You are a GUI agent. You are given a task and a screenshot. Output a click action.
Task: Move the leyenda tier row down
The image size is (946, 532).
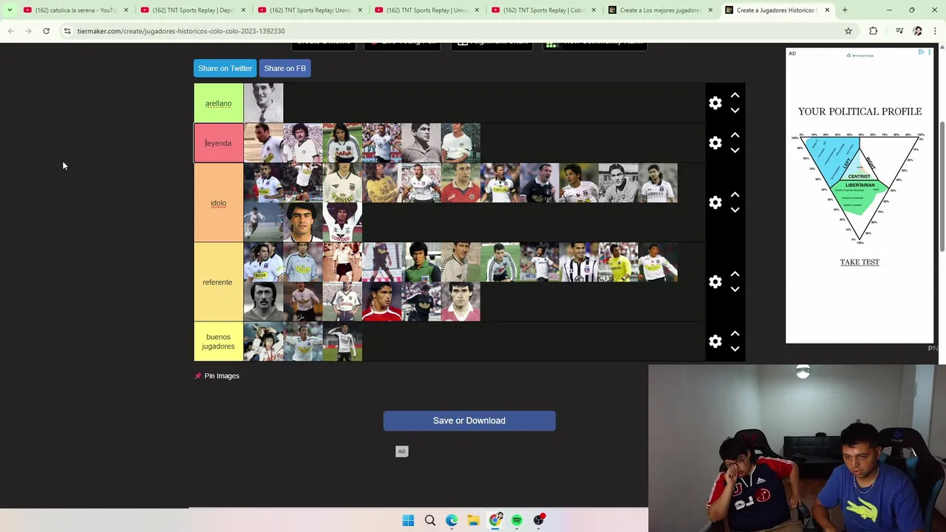(735, 150)
